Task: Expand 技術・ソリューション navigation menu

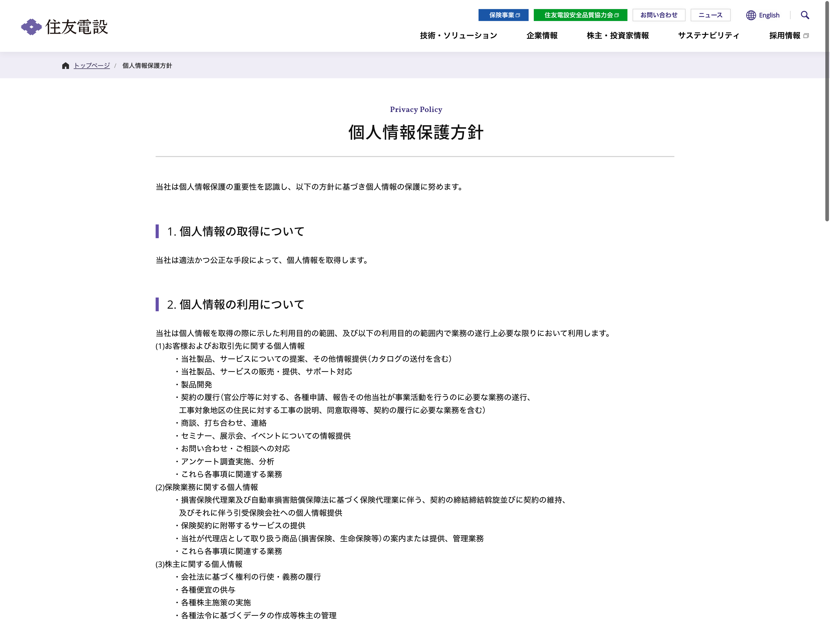Action: coord(458,36)
